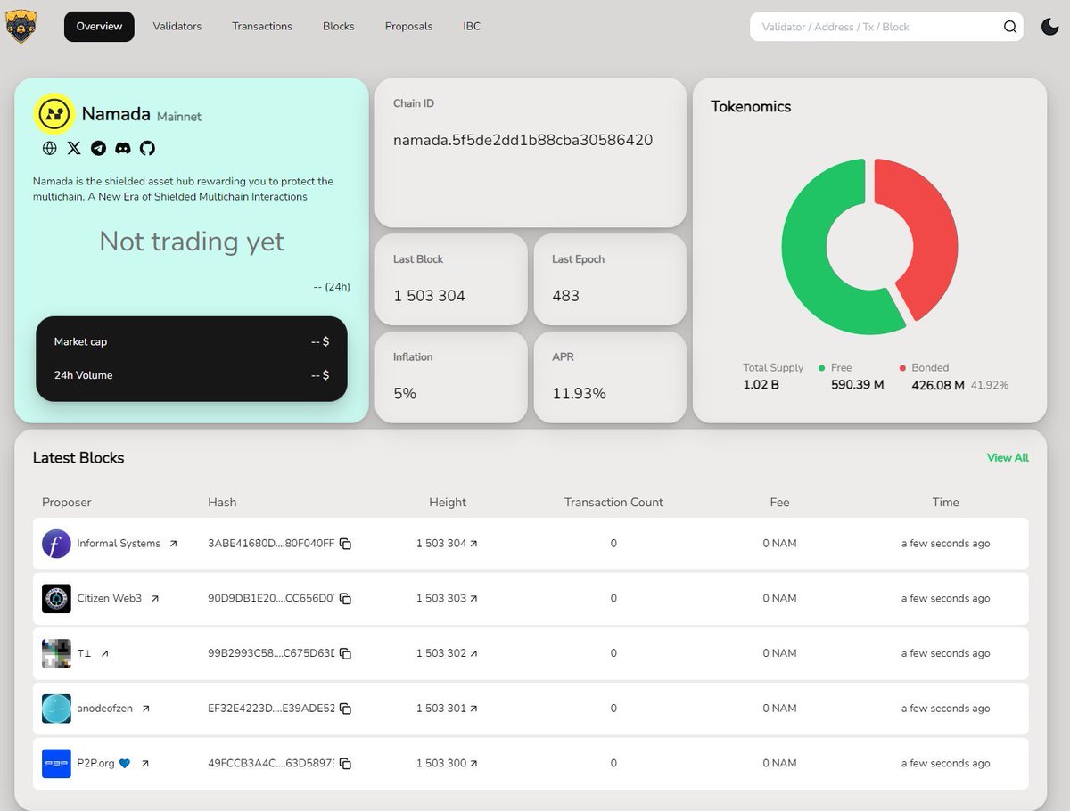This screenshot has height=811, width=1070.
Task: Open Namada GitHub icon
Action: point(148,148)
